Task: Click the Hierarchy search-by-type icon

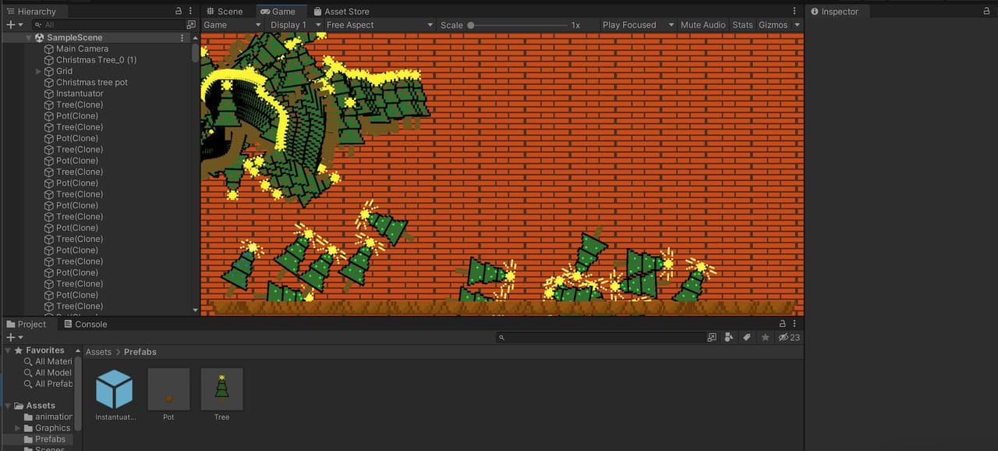Action: [x=191, y=25]
